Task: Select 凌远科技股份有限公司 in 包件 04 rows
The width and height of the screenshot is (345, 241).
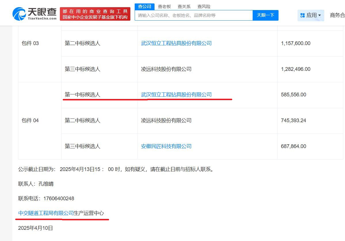Action: tap(166, 120)
